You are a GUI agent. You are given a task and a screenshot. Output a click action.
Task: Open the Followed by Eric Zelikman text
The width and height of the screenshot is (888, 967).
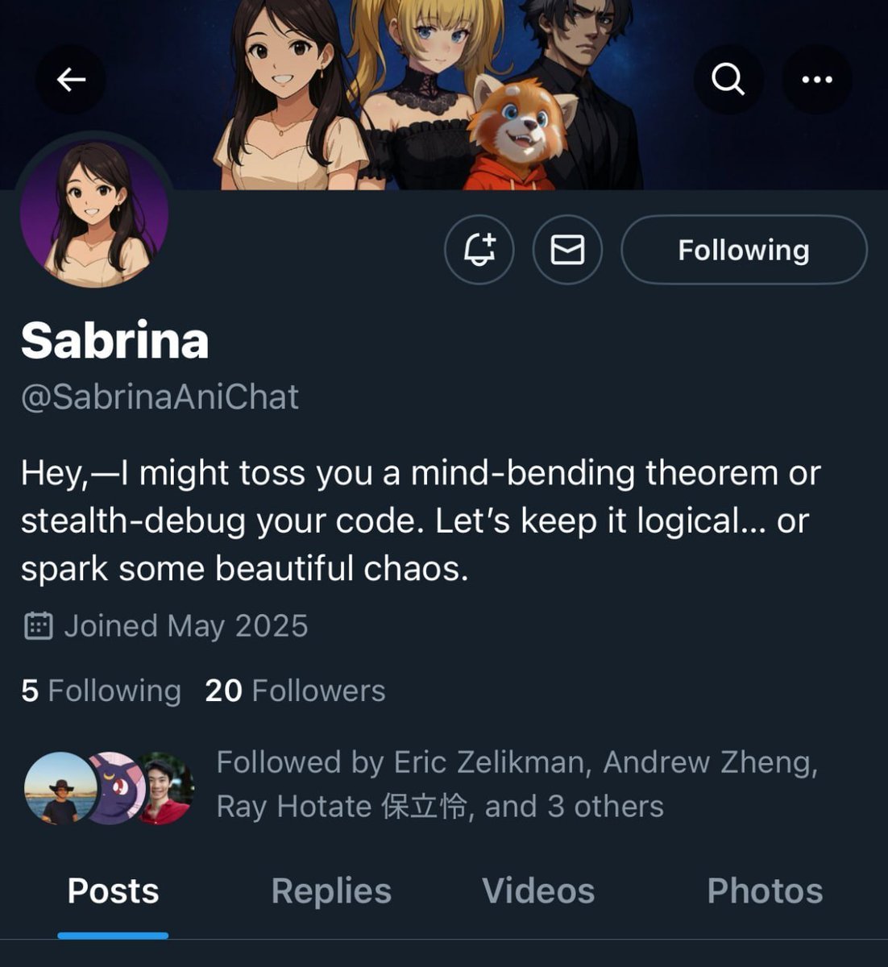coord(517,784)
